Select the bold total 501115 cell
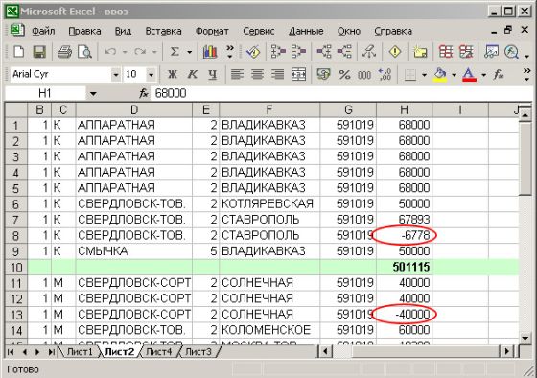 point(404,267)
